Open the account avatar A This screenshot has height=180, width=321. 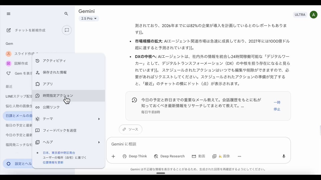(314, 15)
